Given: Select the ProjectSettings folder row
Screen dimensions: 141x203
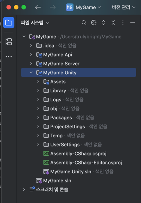Looking at the screenshot, I should click(78, 126).
